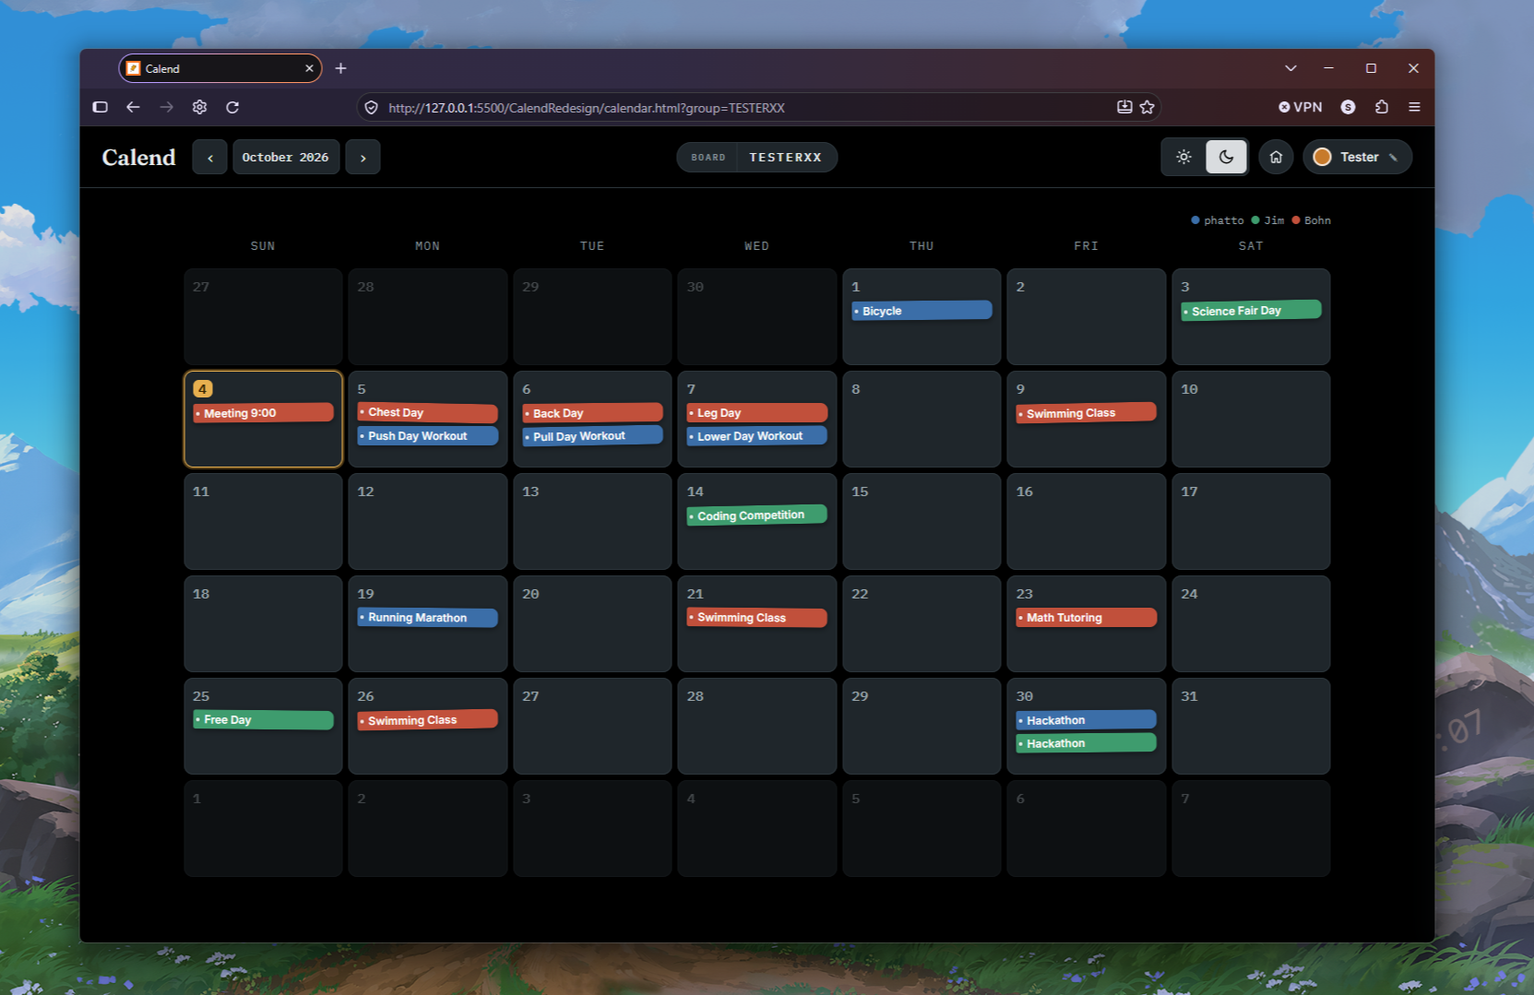Reload the page in browser toolbar
The image size is (1534, 995).
coord(232,107)
